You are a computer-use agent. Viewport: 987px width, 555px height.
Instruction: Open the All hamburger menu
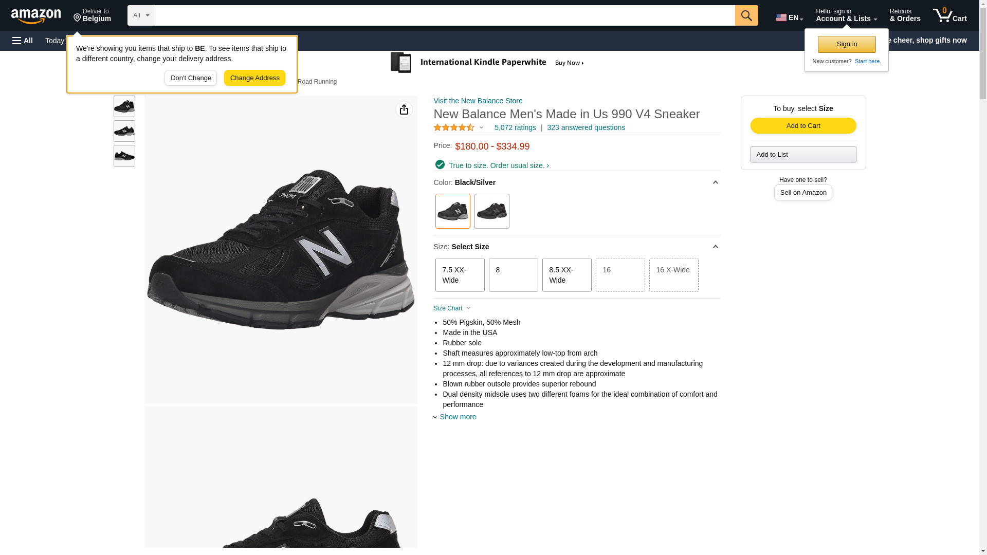coord(23,41)
